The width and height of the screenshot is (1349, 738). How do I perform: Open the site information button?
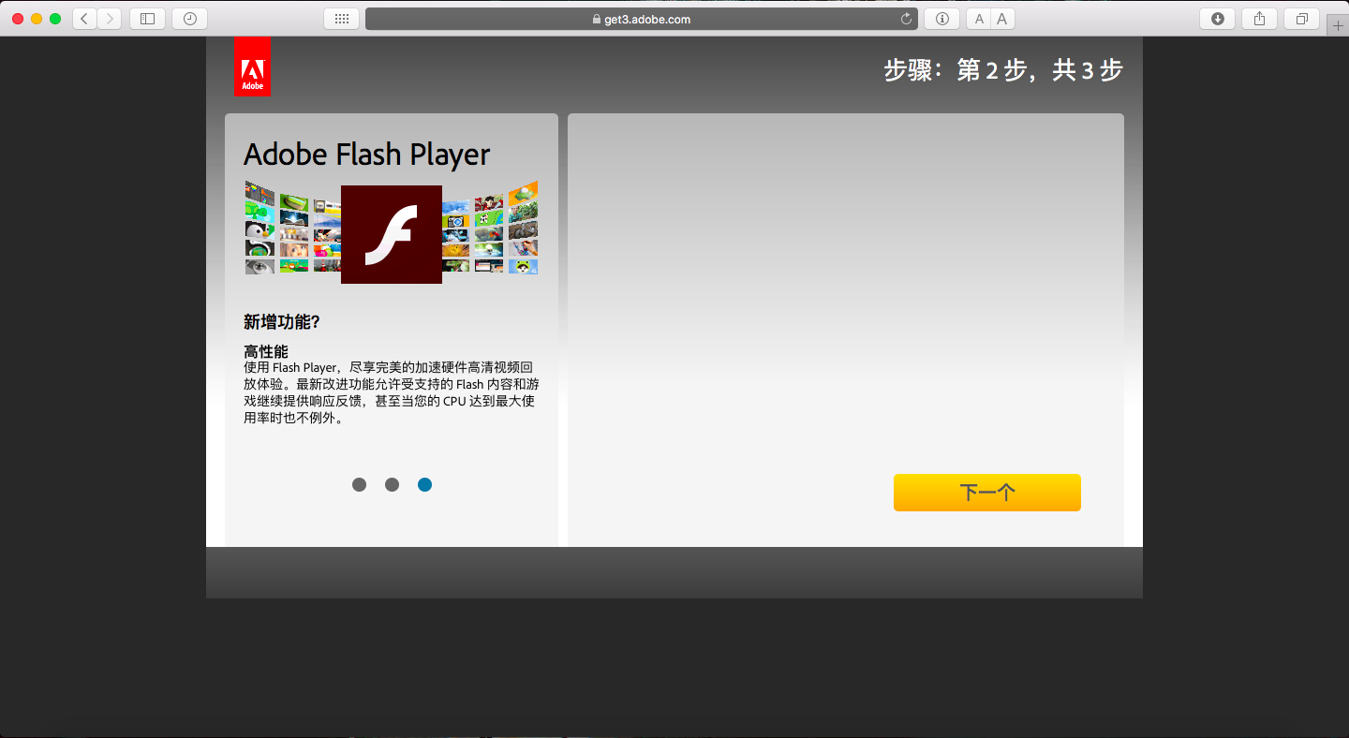[941, 19]
